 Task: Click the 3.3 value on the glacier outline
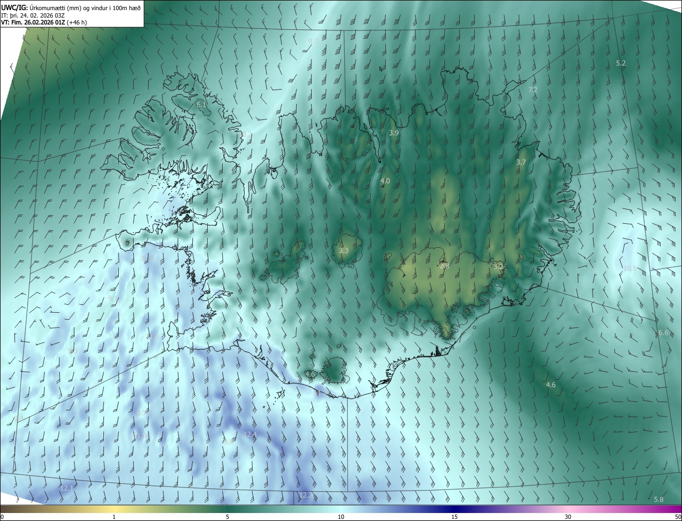tap(344, 250)
